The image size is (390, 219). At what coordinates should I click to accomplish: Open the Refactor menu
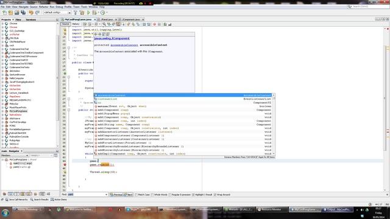(43, 7)
